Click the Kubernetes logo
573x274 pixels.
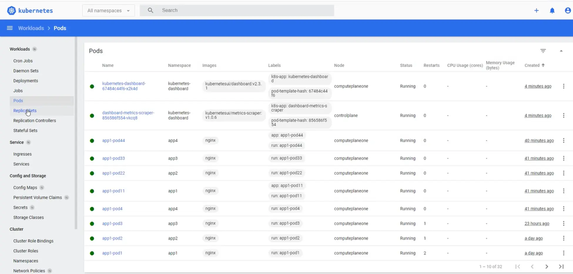[x=11, y=10]
